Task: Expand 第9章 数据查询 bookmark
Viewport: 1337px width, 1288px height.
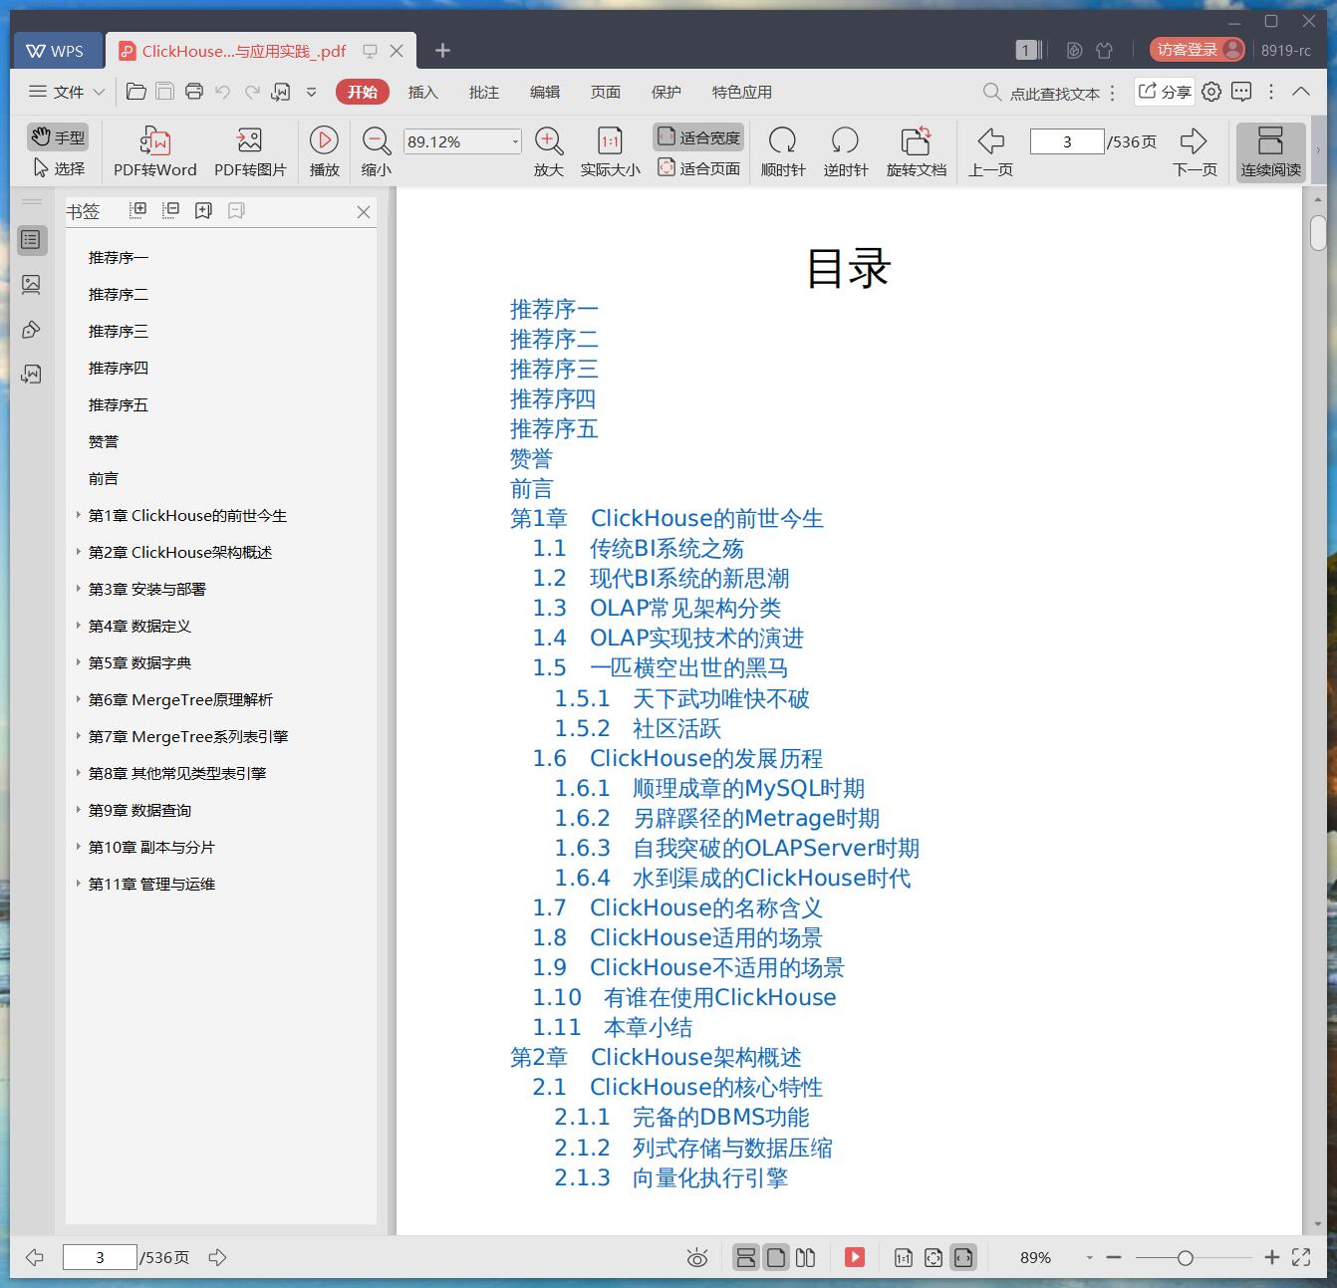Action: 78,810
